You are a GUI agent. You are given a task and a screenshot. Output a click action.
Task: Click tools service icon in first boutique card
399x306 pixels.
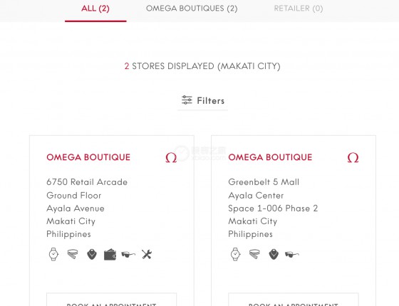point(147,255)
